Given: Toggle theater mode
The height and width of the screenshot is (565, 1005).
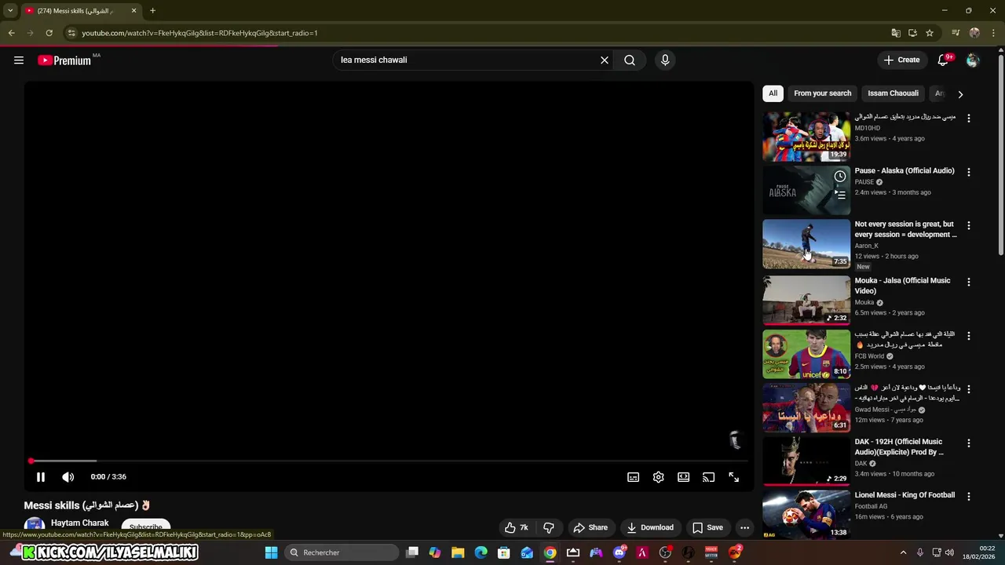Looking at the screenshot, I should coord(684,477).
